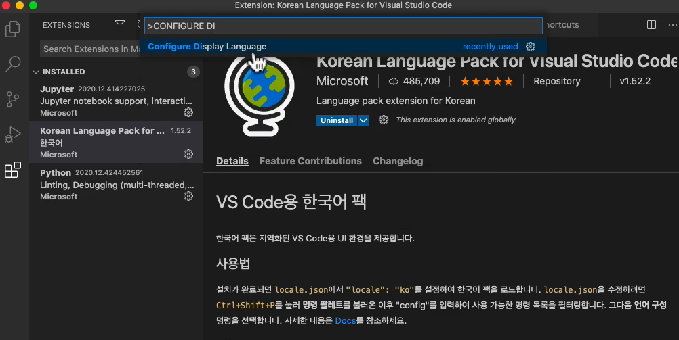Viewport: 679px width, 340px height.
Task: Click the 'VS Code용 한국어 팩' heading
Action: [x=291, y=201]
